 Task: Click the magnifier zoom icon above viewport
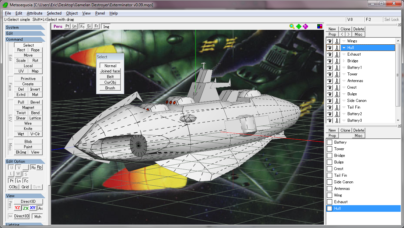pyautogui.click(x=292, y=26)
